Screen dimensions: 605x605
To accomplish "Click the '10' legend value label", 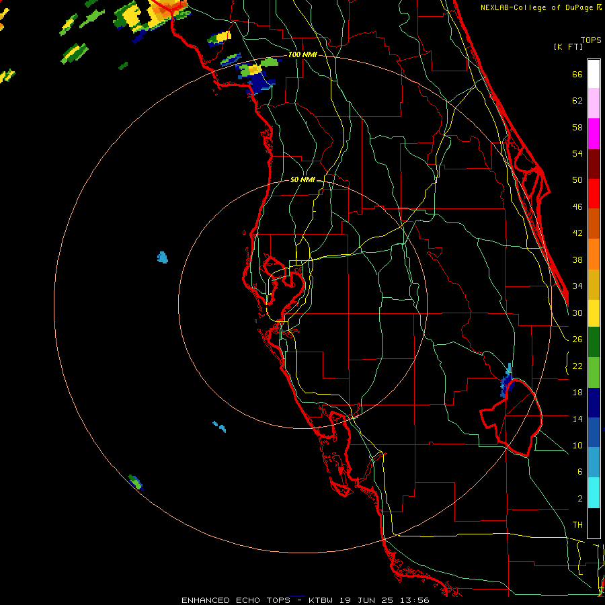I will pos(577,445).
